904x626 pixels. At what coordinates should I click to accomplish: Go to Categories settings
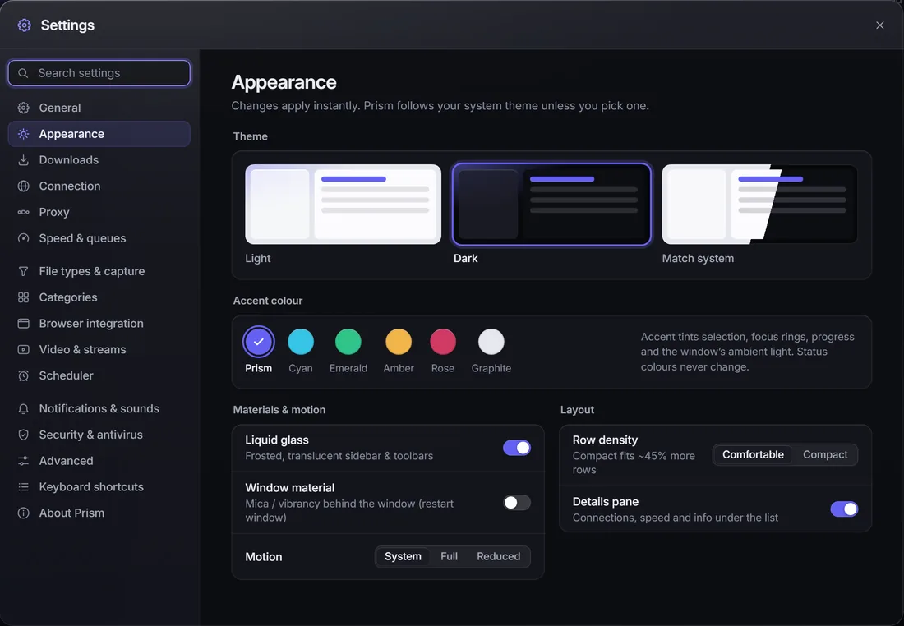point(99,297)
